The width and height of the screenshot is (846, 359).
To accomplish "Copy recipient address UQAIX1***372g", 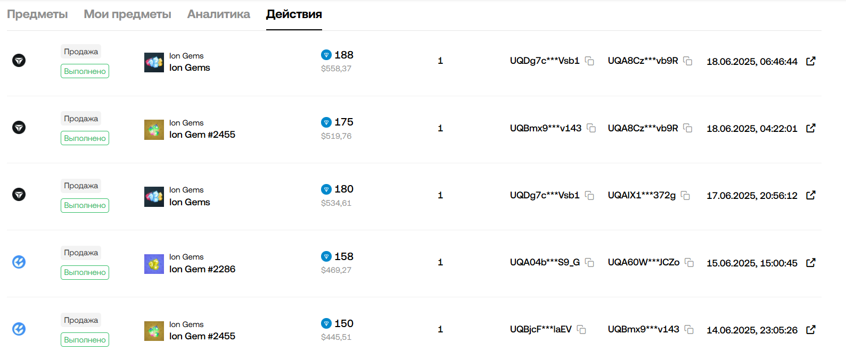I will [686, 196].
